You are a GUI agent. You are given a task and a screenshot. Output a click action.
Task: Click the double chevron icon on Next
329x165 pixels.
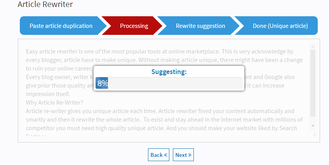pos(190,155)
